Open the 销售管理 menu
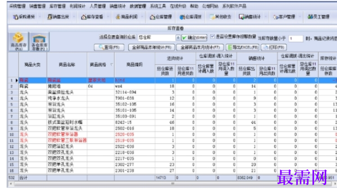The height and width of the screenshot is (194, 337). (x=37, y=6)
